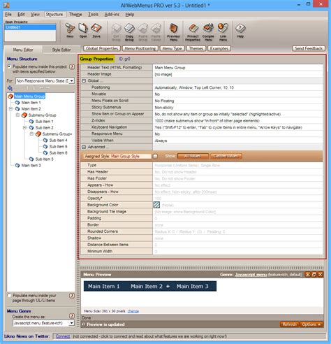Screen dimensions: 331x344
Task: Open the File menu
Action: point(8,15)
